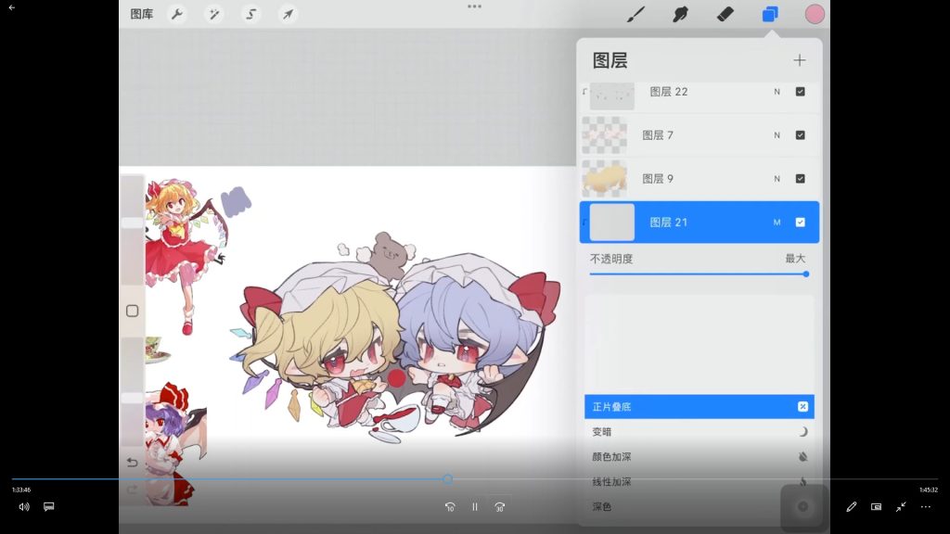
Task: Open the active color swatch circle
Action: 815,14
